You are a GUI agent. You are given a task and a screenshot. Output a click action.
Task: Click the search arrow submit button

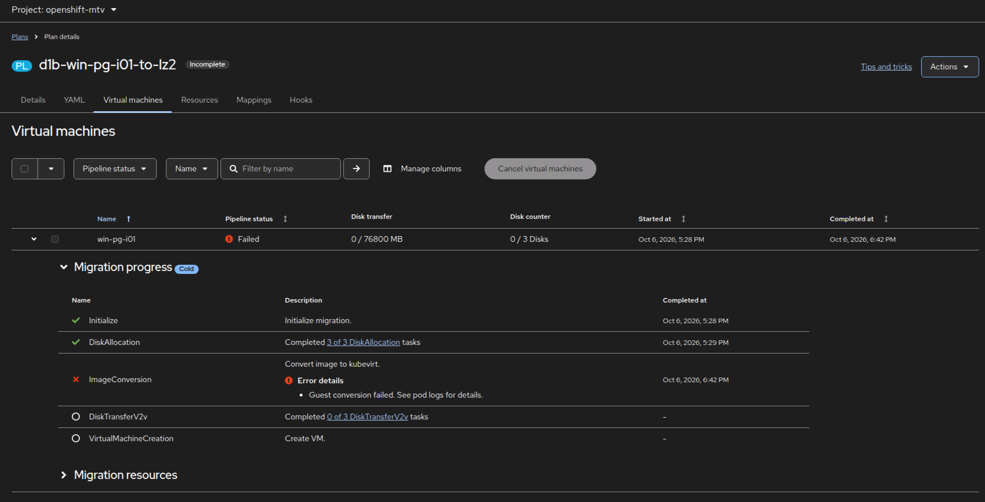[x=356, y=168]
